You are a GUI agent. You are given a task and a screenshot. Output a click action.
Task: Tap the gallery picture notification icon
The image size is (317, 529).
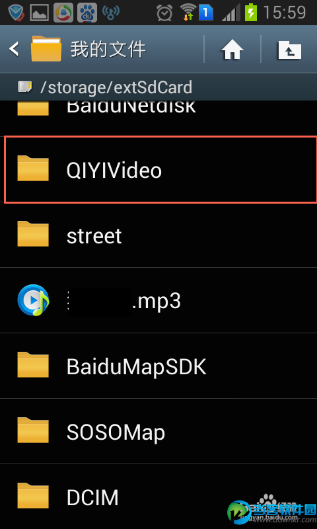(40, 13)
